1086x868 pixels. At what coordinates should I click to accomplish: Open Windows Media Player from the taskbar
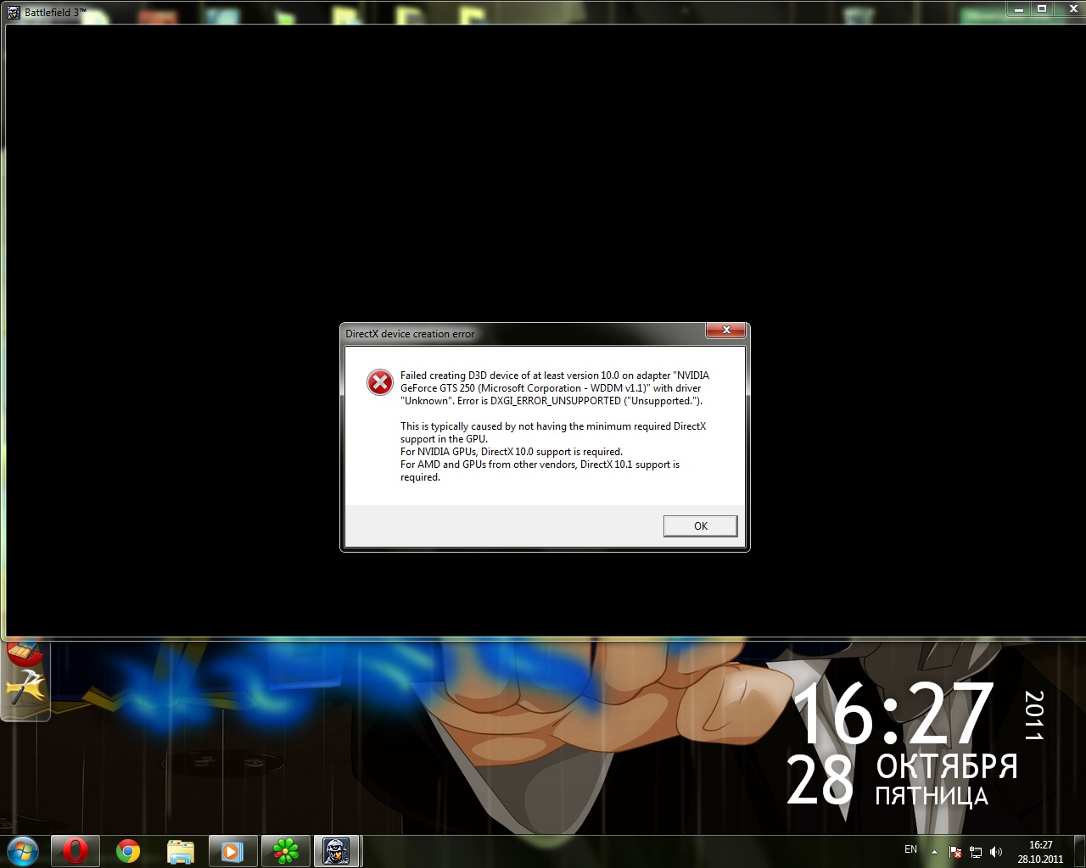coord(232,851)
